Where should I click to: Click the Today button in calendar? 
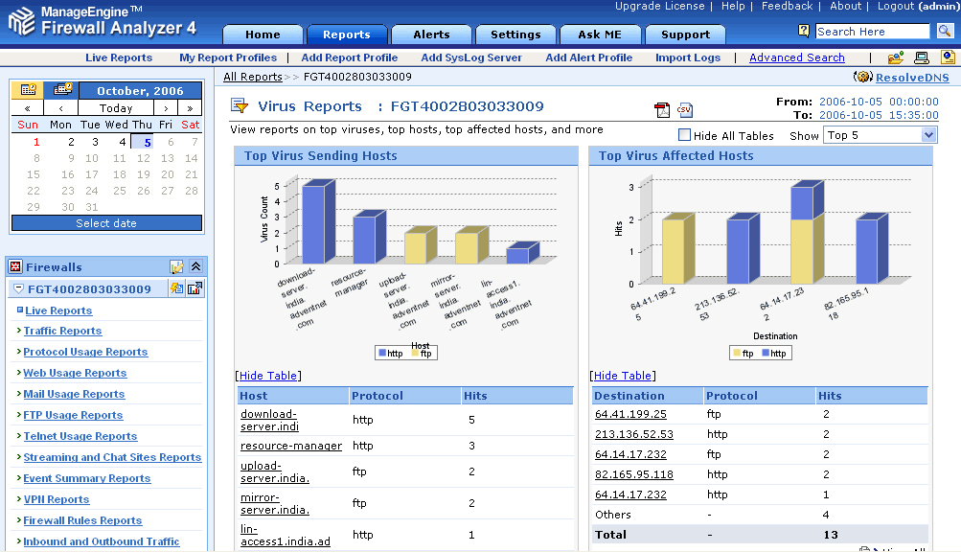coord(116,108)
